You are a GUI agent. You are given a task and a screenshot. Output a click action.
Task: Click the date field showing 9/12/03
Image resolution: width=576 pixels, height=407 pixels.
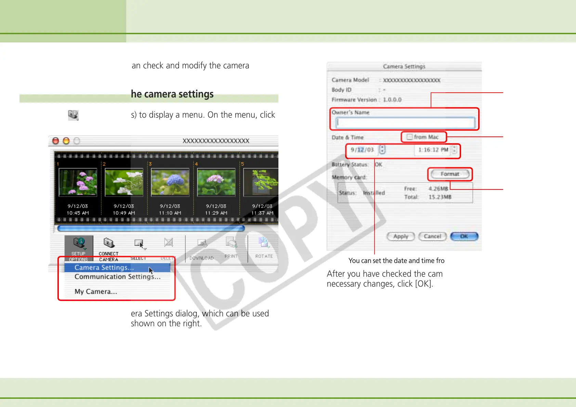[x=363, y=150]
